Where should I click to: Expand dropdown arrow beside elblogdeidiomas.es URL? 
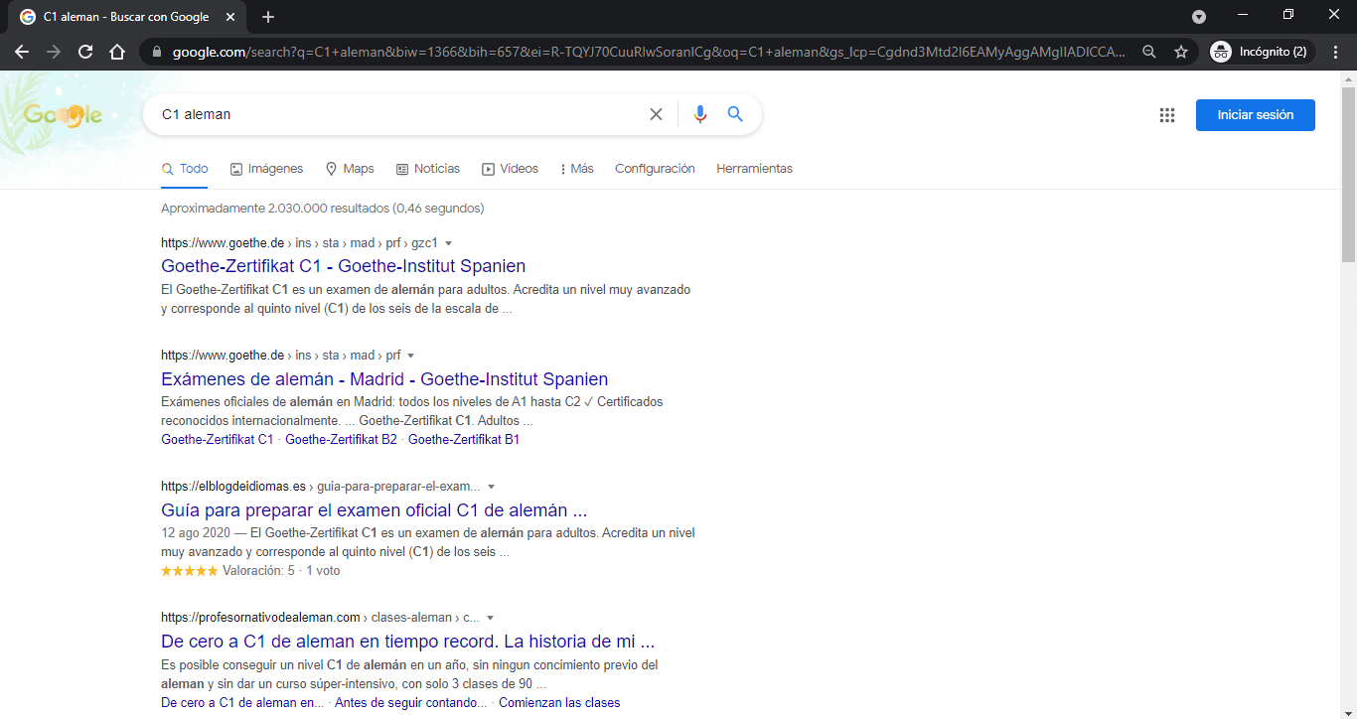[491, 487]
